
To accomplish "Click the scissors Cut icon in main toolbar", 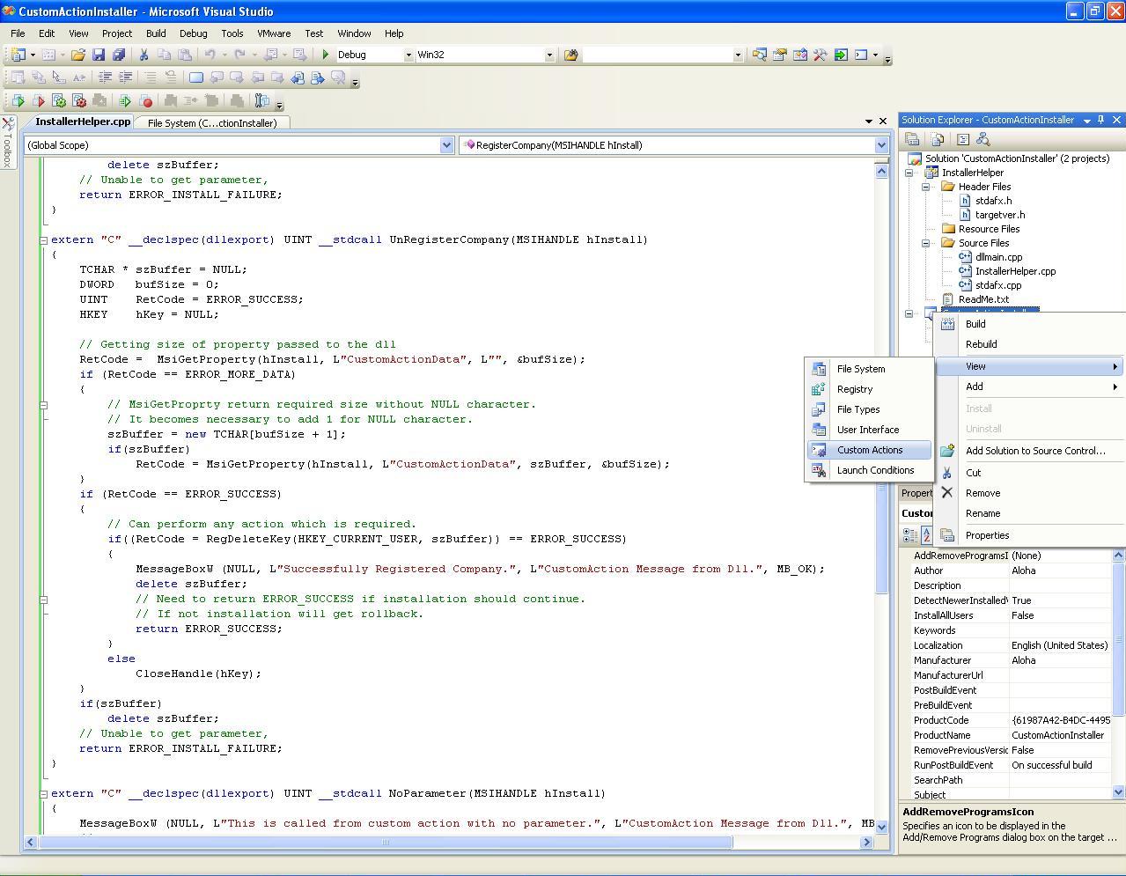I will (x=144, y=55).
